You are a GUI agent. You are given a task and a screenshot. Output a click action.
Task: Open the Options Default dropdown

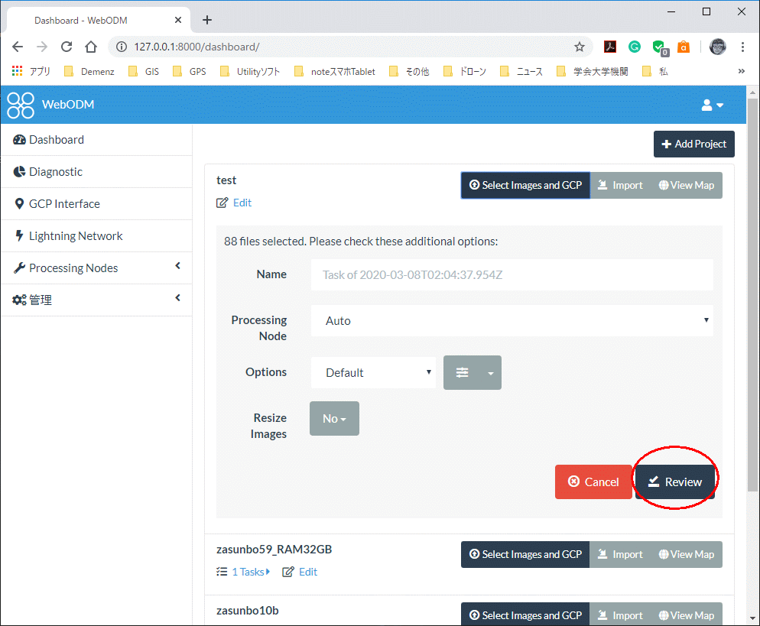point(373,372)
